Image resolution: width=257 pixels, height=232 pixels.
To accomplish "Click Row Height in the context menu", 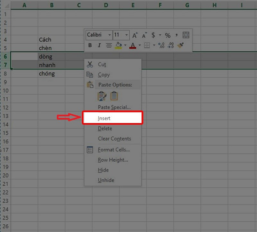I will [x=113, y=160].
